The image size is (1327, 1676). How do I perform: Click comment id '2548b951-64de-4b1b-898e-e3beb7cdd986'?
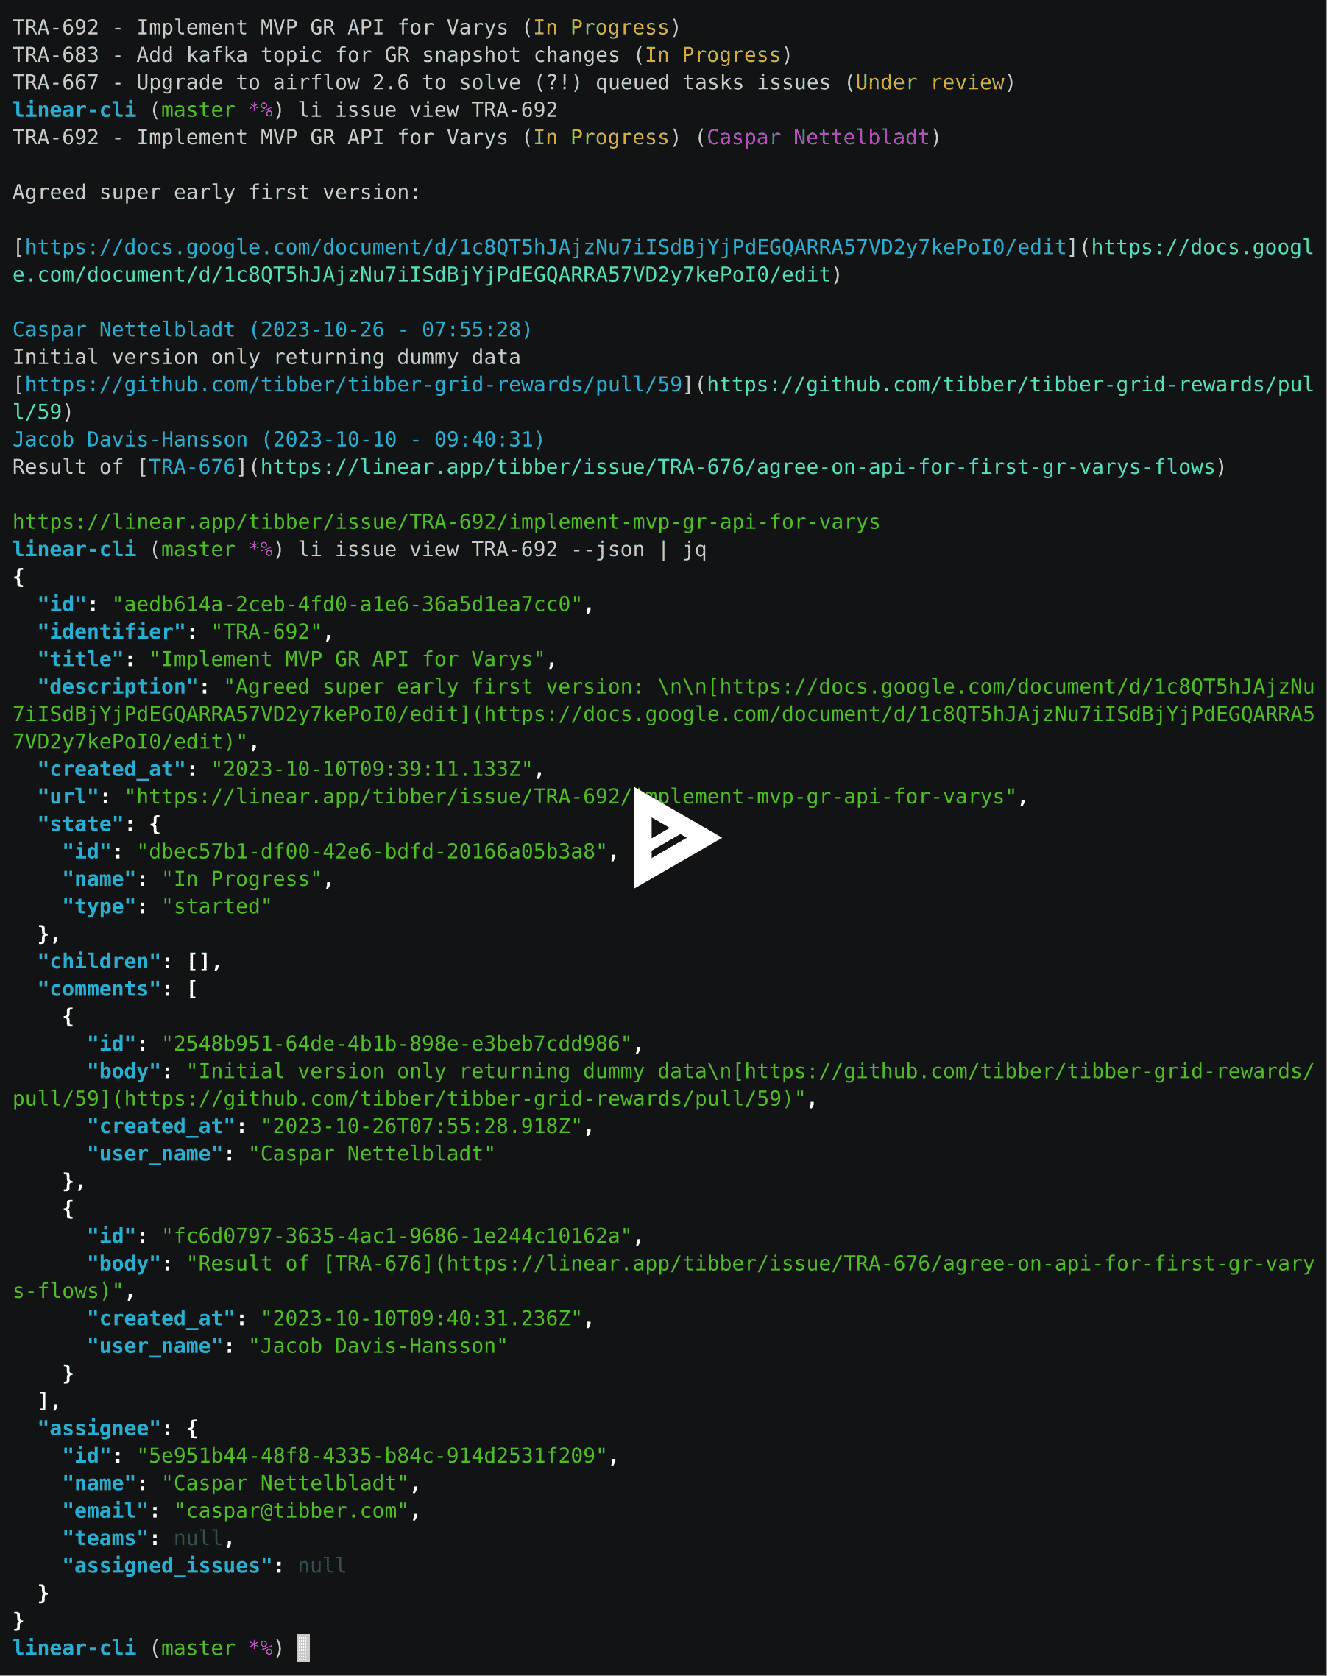pos(397,1044)
